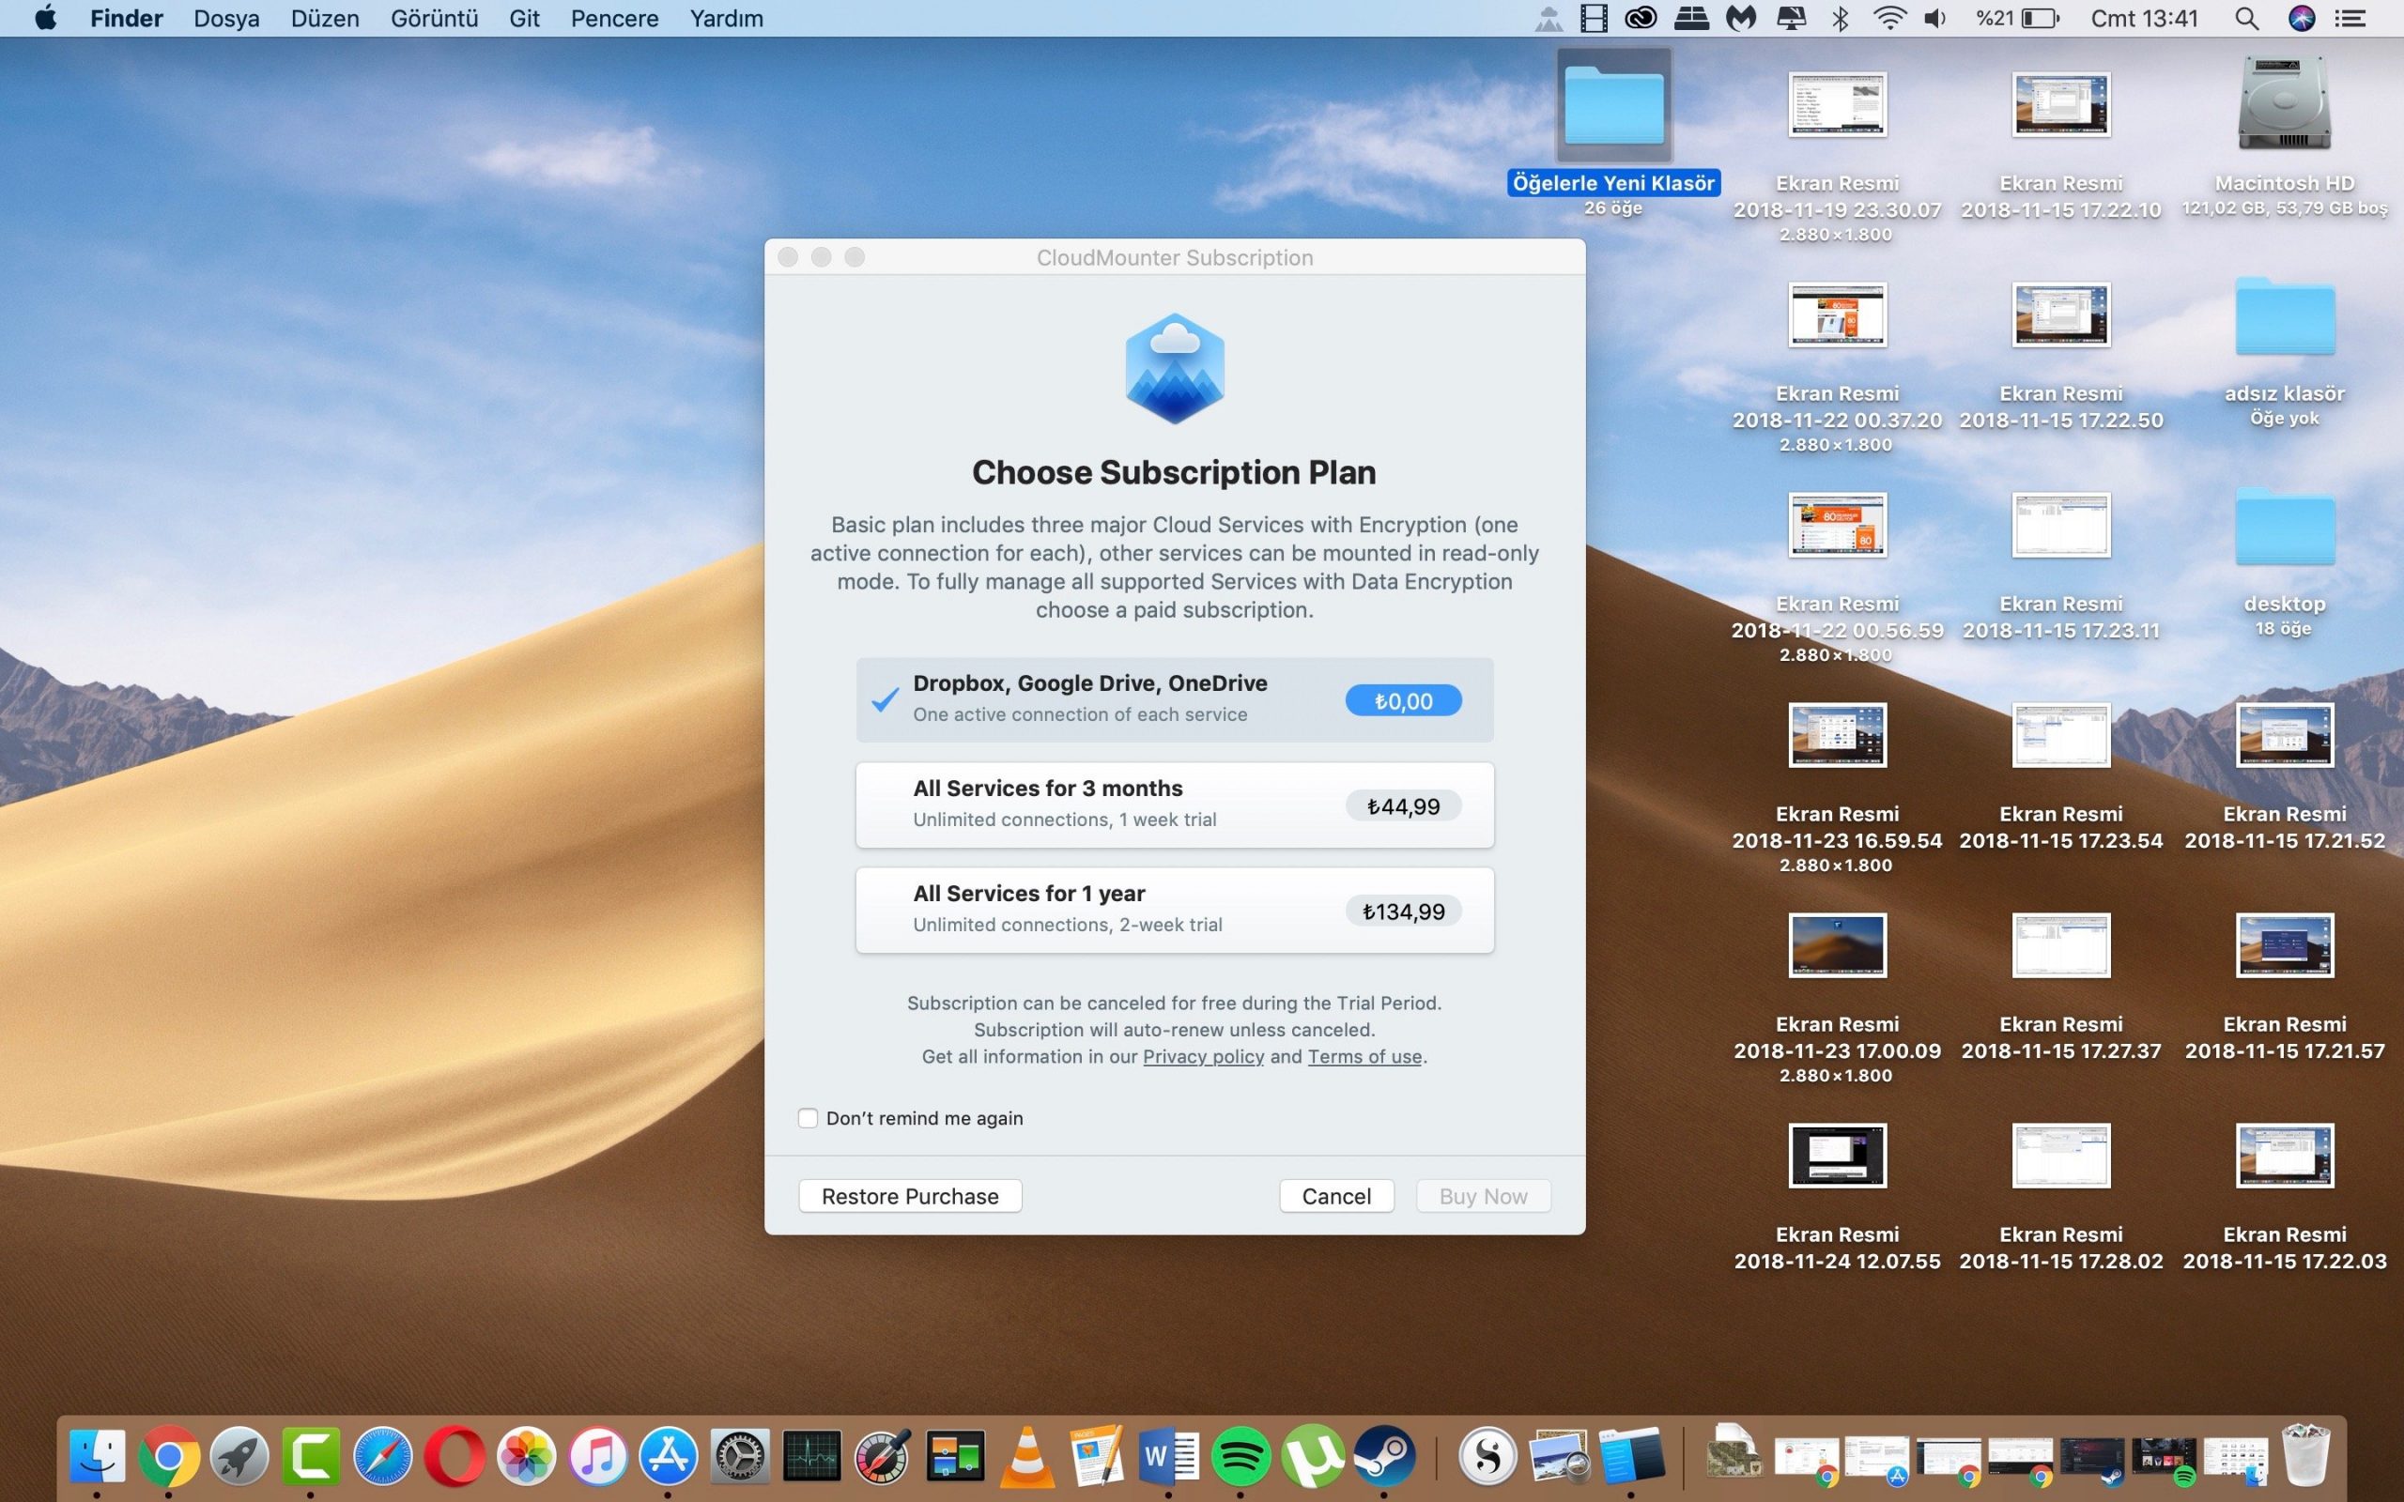Viewport: 2404px width, 1502px height.
Task: Choose All Services for 3 months plan
Action: click(x=1174, y=805)
